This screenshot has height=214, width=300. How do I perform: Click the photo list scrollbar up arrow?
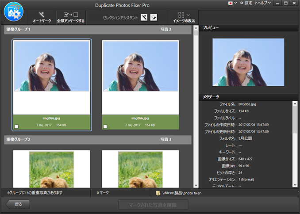point(196,28)
